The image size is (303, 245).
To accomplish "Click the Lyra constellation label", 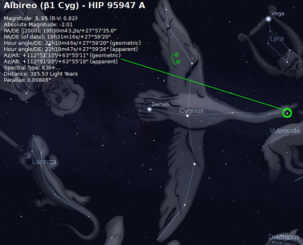I will (277, 39).
